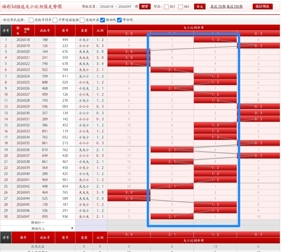This screenshot has width=283, height=252.
Task: Click the end period field 2026047
Action: click(125, 7)
